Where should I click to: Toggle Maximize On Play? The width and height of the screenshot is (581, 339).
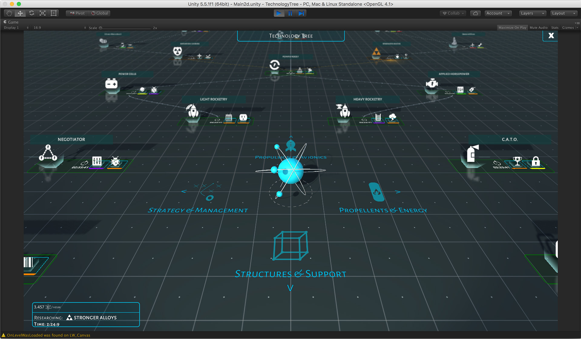click(x=512, y=28)
